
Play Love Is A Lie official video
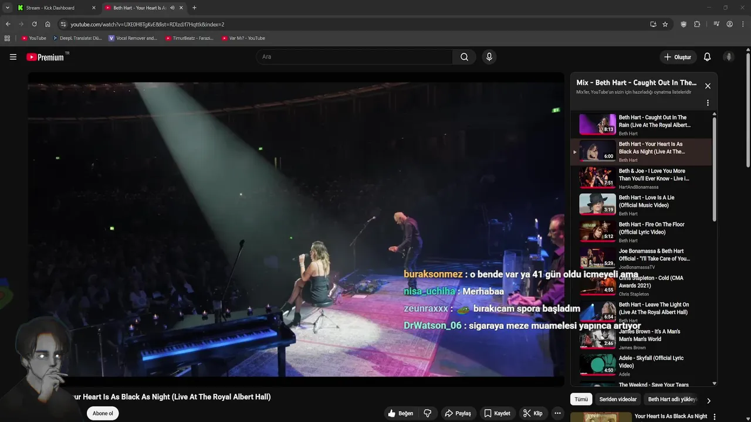(x=641, y=205)
